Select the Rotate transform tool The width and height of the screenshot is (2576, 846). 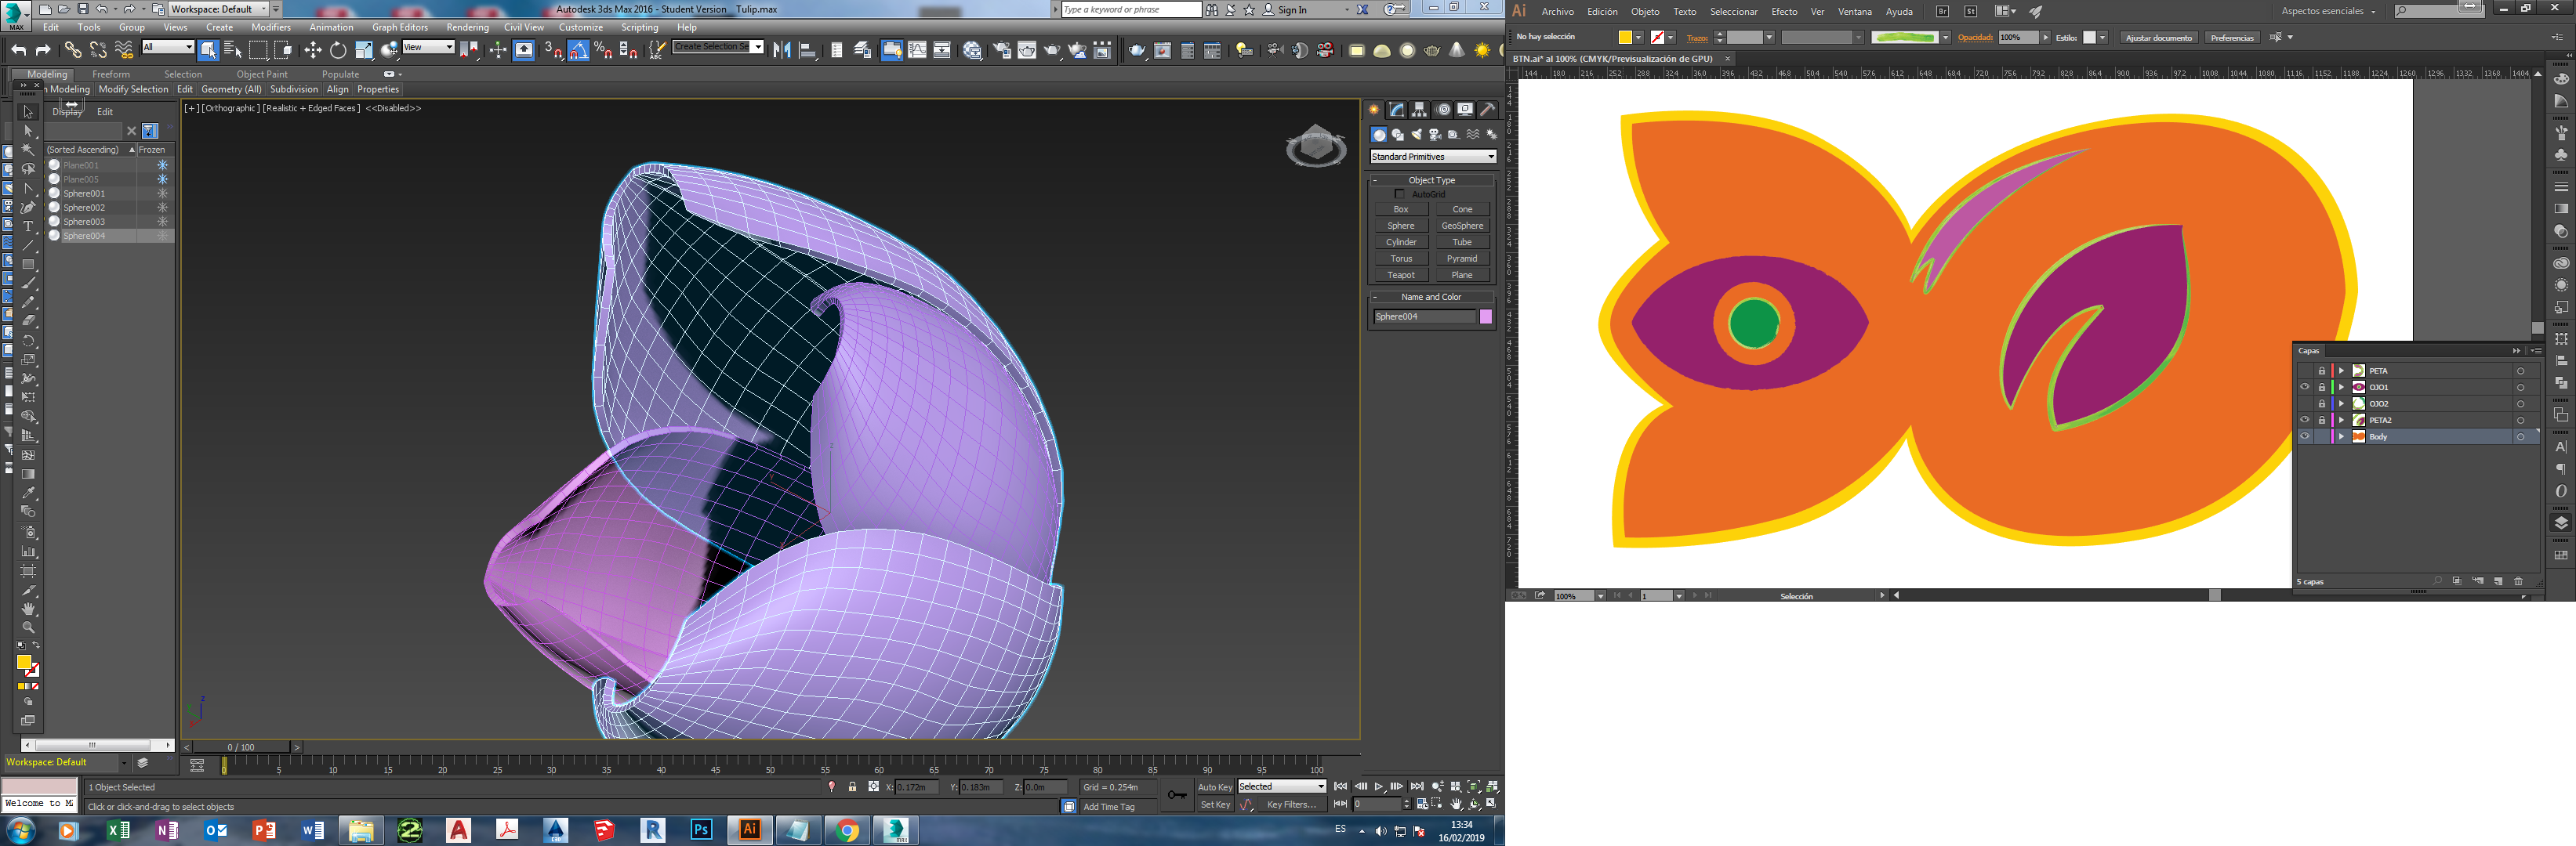coord(338,50)
